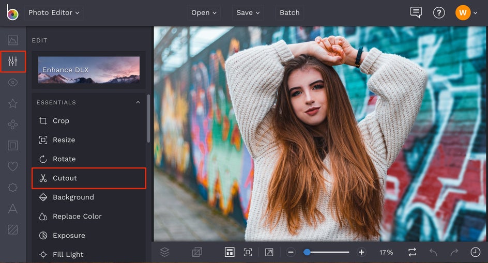Screen dimensions: 488x263
Task: Open the Frames sidebar icon
Action: click(x=13, y=145)
